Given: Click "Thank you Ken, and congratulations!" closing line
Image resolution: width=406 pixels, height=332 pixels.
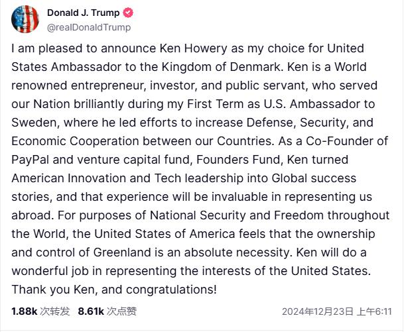Looking at the screenshot, I should [x=114, y=290].
